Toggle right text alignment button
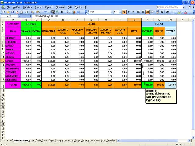 tap(147, 12)
